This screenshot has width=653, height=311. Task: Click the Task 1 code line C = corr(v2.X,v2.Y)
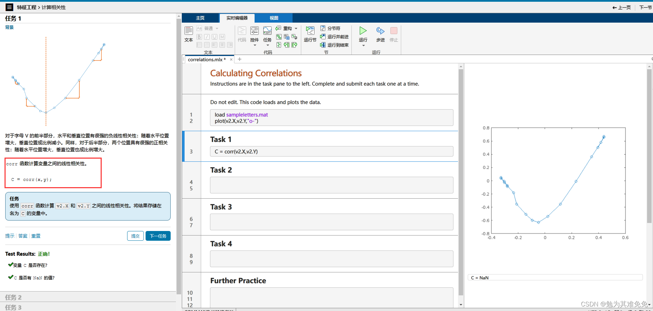point(332,151)
